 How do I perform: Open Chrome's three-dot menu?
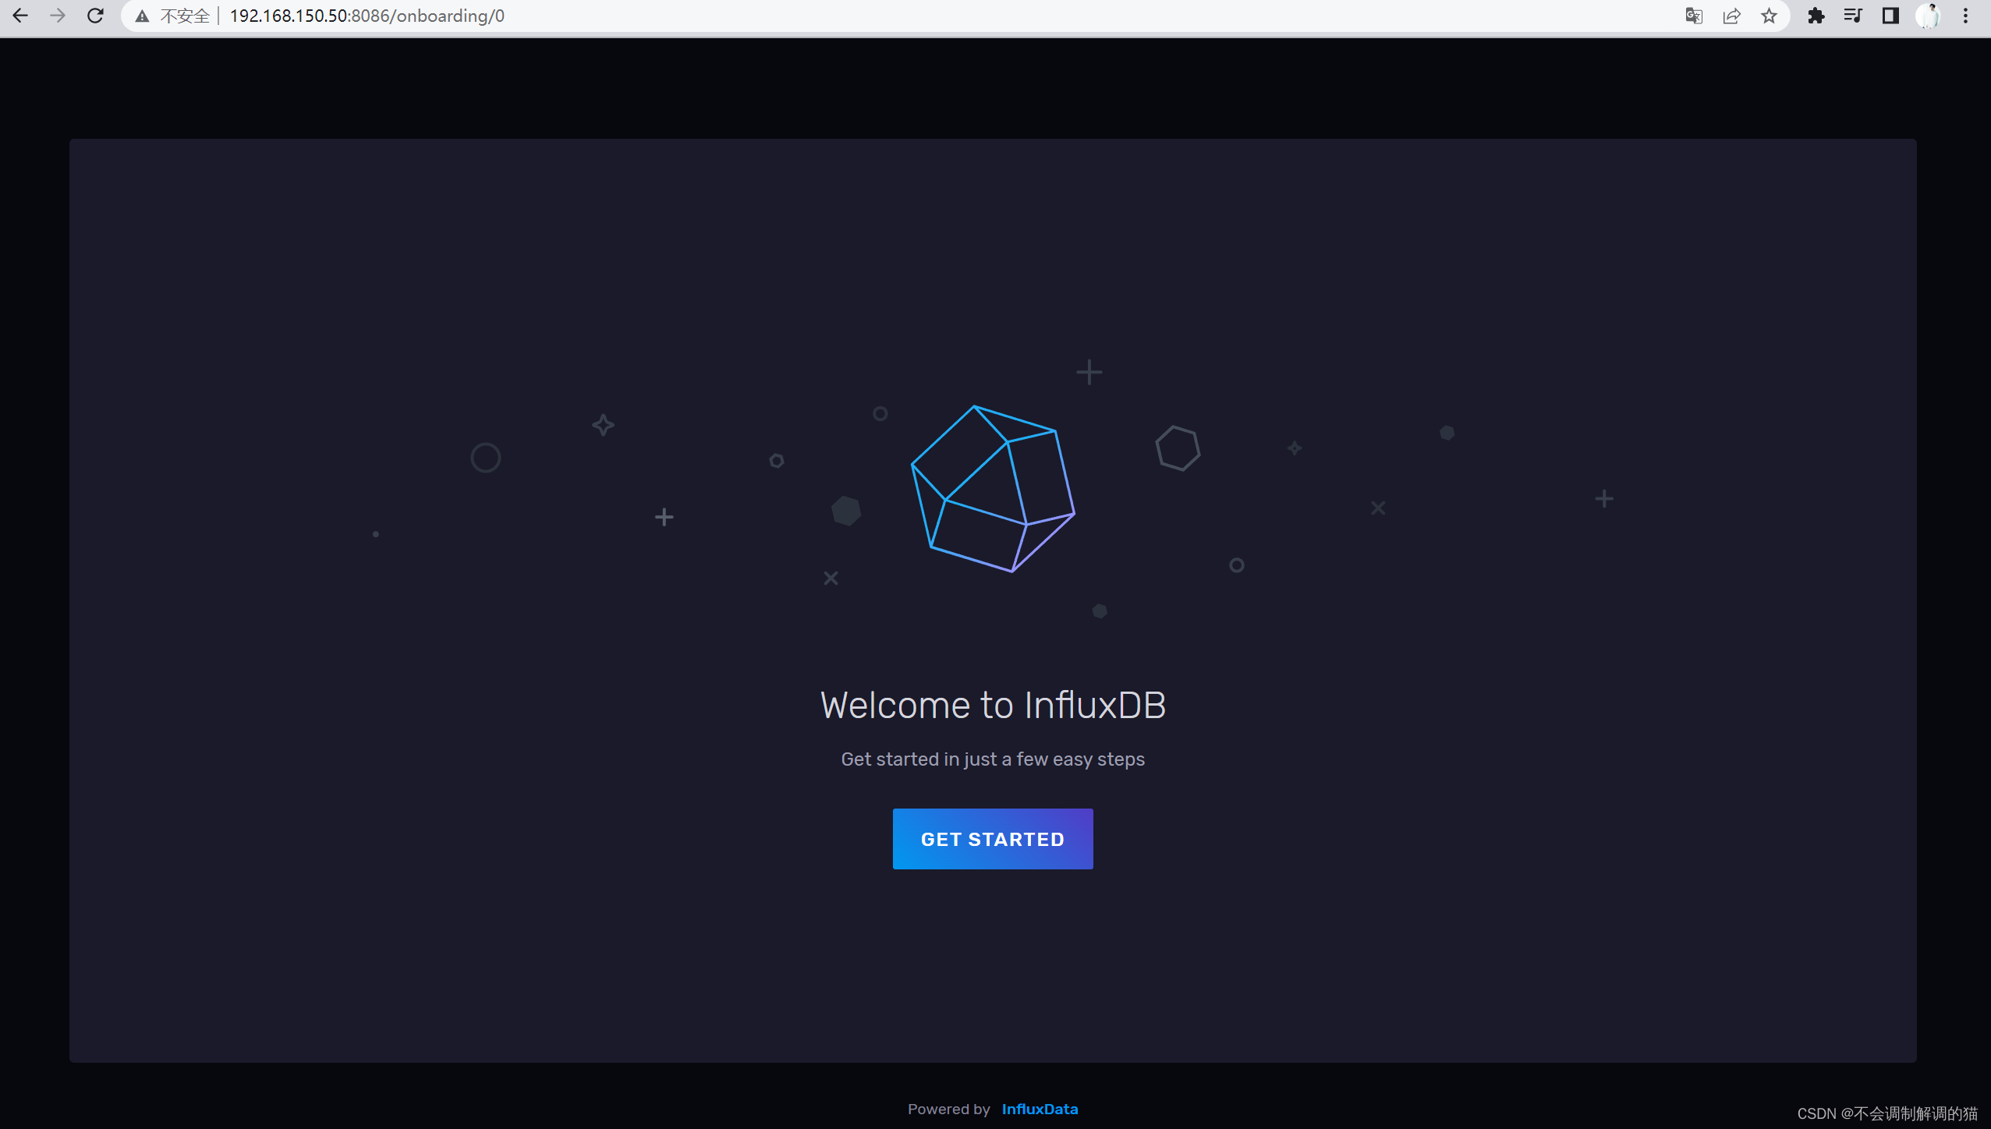click(1965, 16)
